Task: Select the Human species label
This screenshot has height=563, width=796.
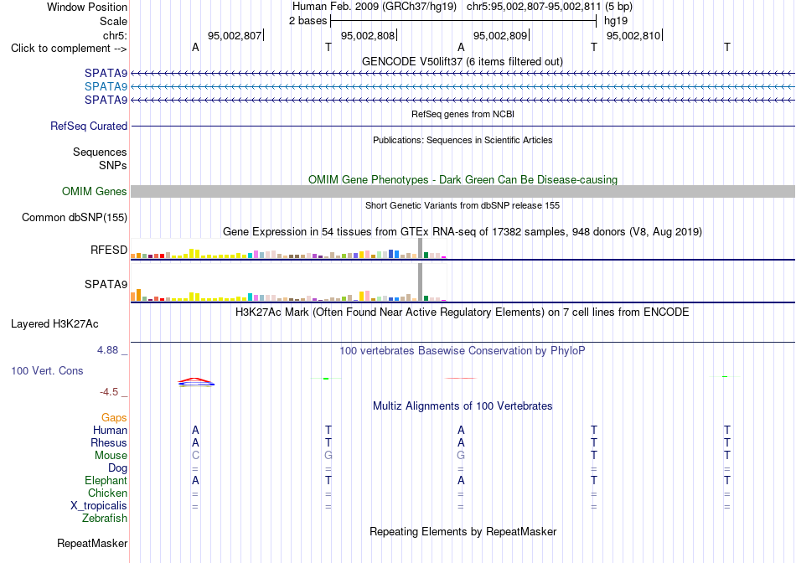Action: pyautogui.click(x=110, y=430)
